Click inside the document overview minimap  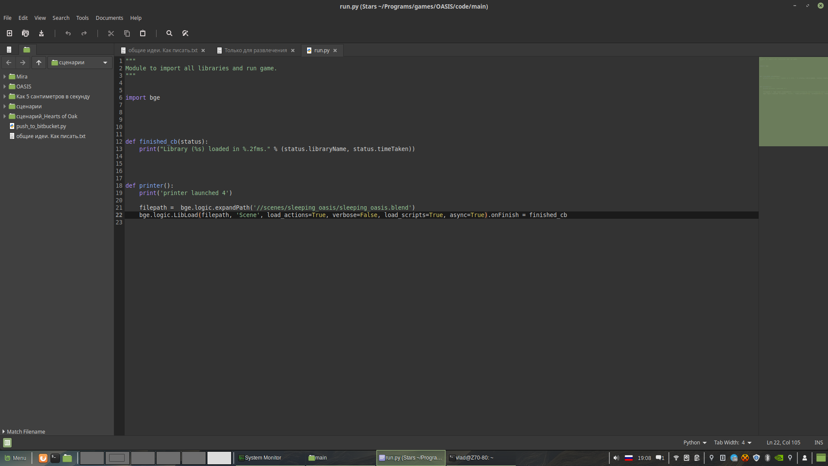[793, 101]
